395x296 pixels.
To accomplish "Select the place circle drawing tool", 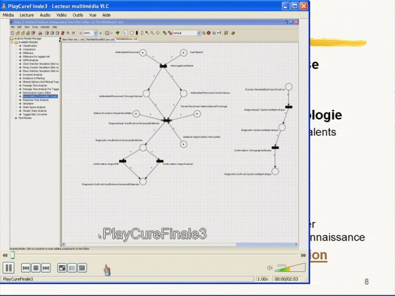I will [x=131, y=33].
